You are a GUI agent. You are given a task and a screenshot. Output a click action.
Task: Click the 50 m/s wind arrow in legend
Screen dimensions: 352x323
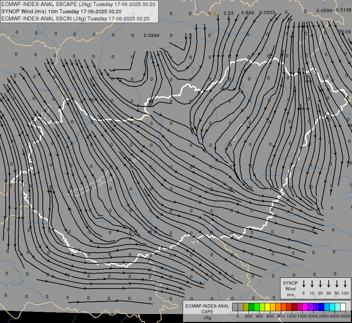pyautogui.click(x=337, y=284)
